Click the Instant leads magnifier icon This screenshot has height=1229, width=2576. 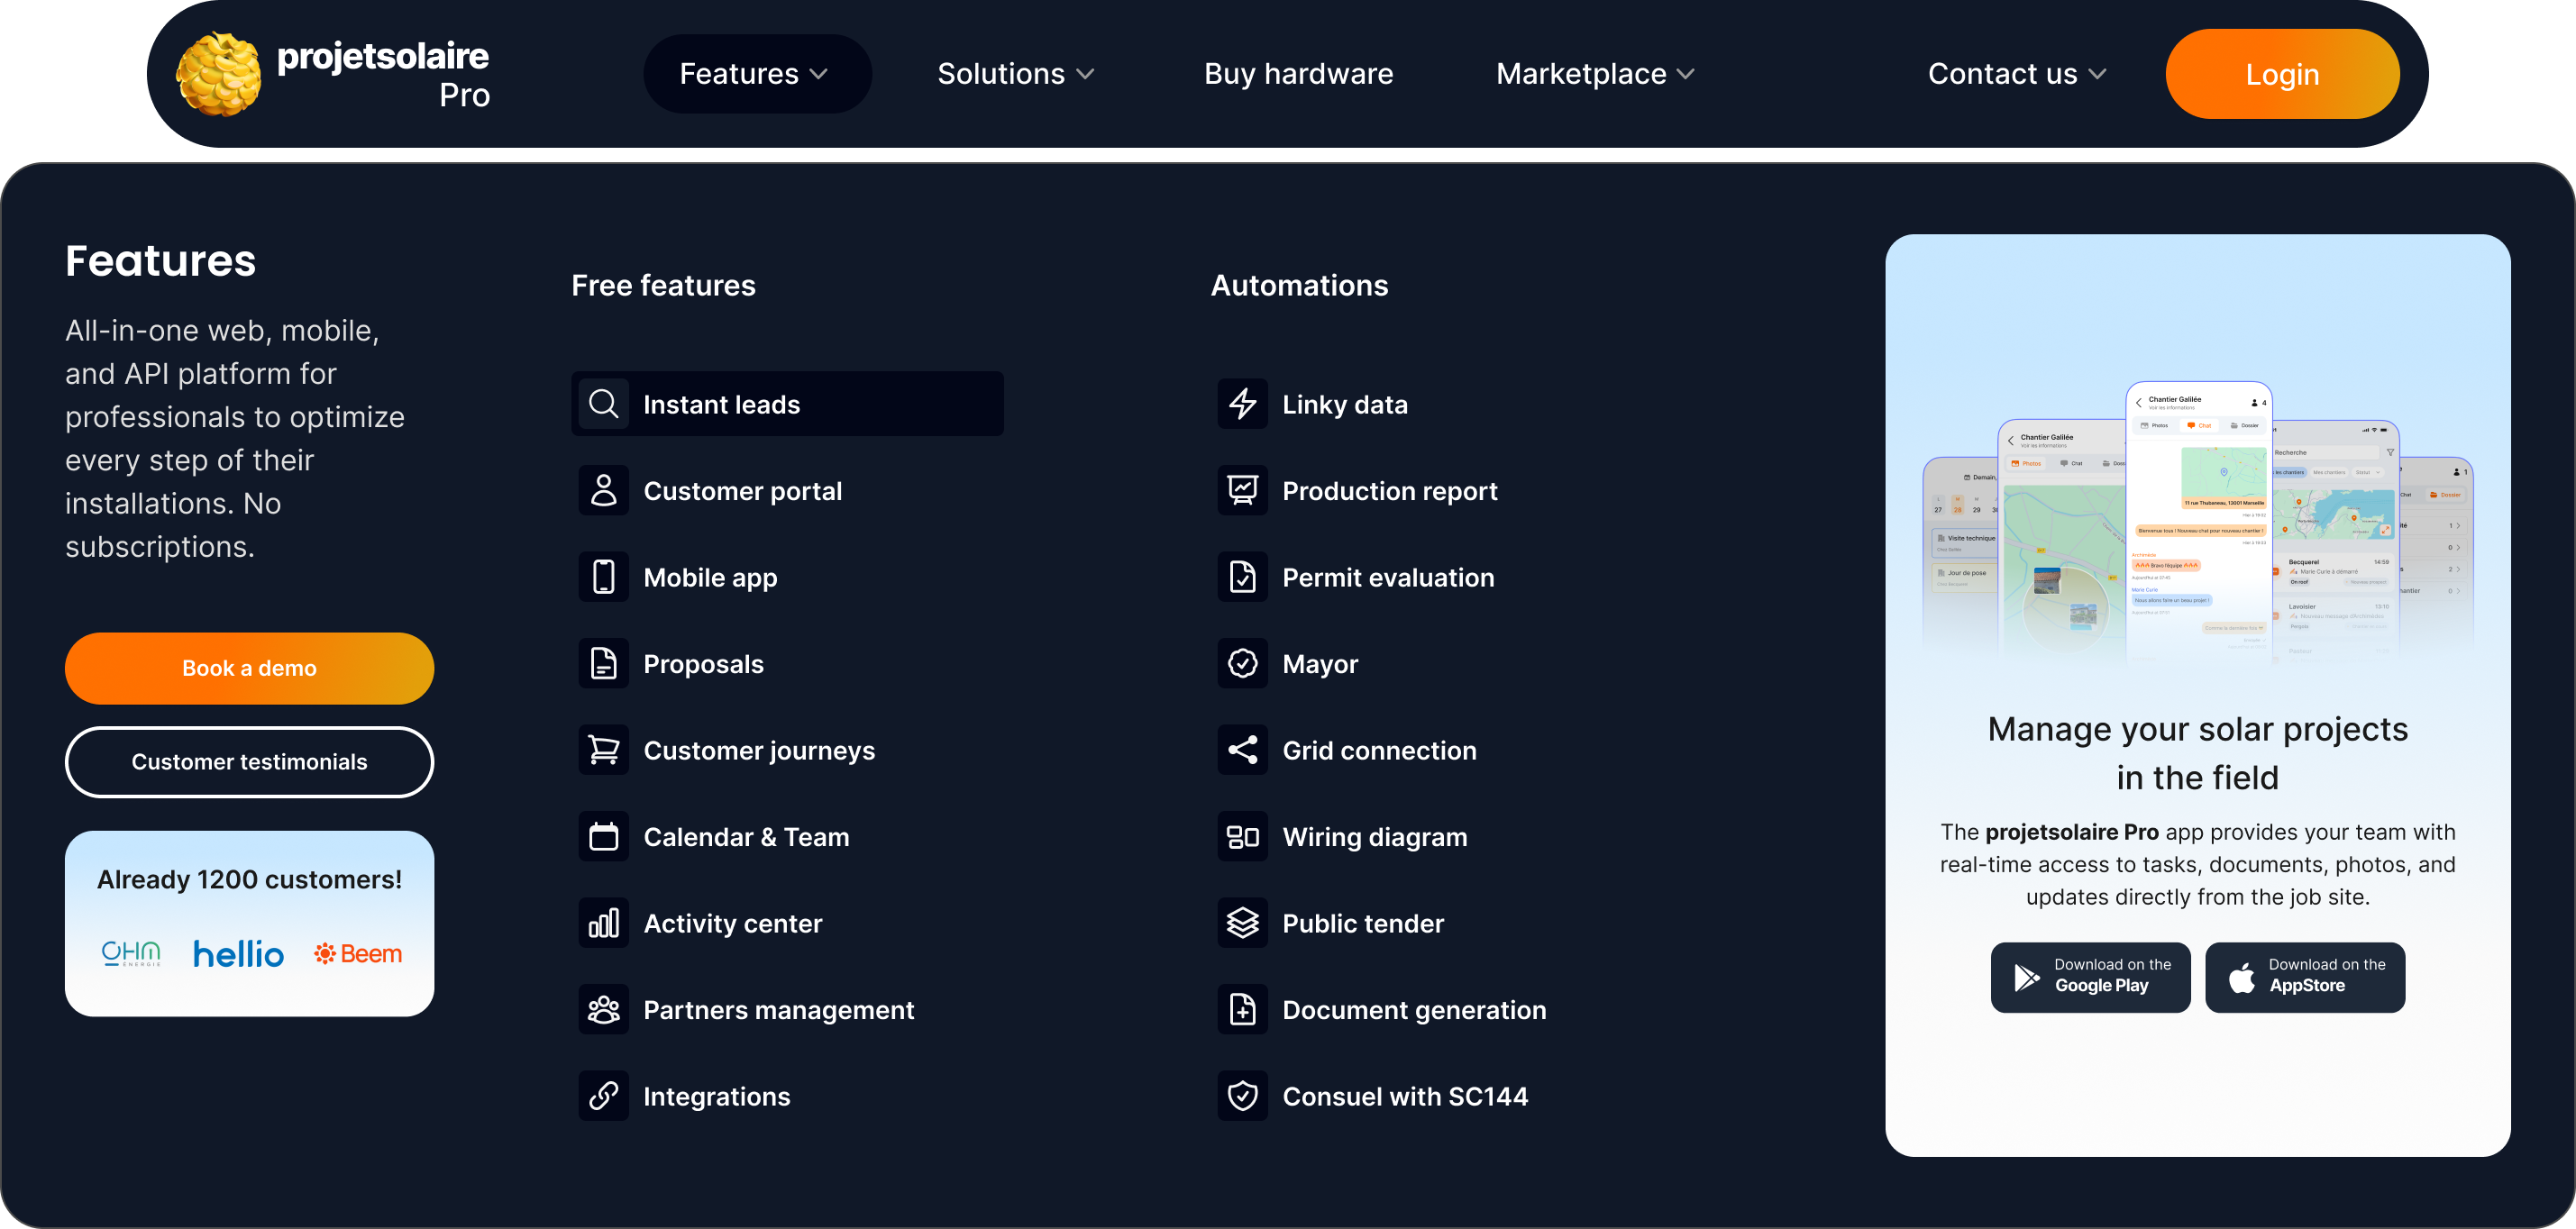603,404
